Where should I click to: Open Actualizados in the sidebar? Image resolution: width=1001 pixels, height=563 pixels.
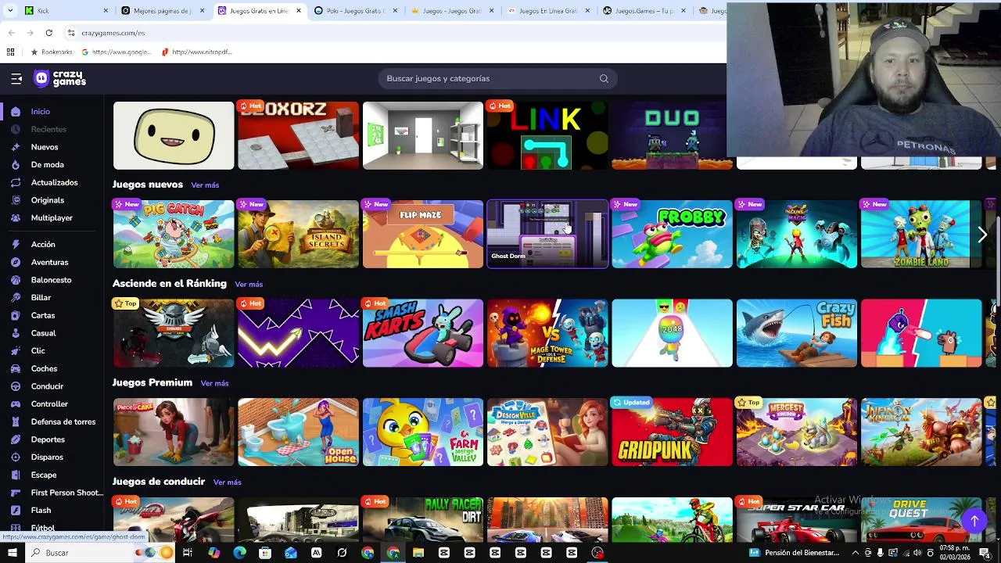tap(54, 182)
